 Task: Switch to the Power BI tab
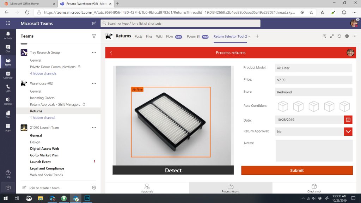(194, 36)
